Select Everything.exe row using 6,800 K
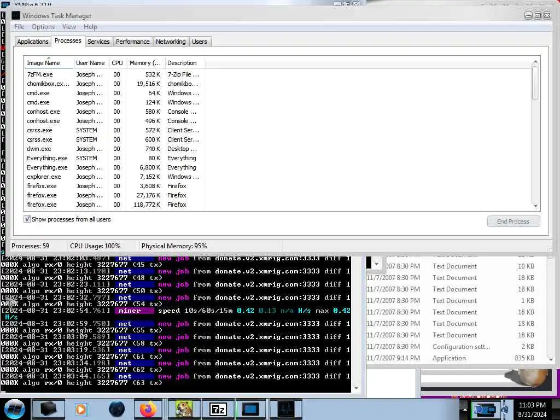The width and height of the screenshot is (560, 420). 114,167
